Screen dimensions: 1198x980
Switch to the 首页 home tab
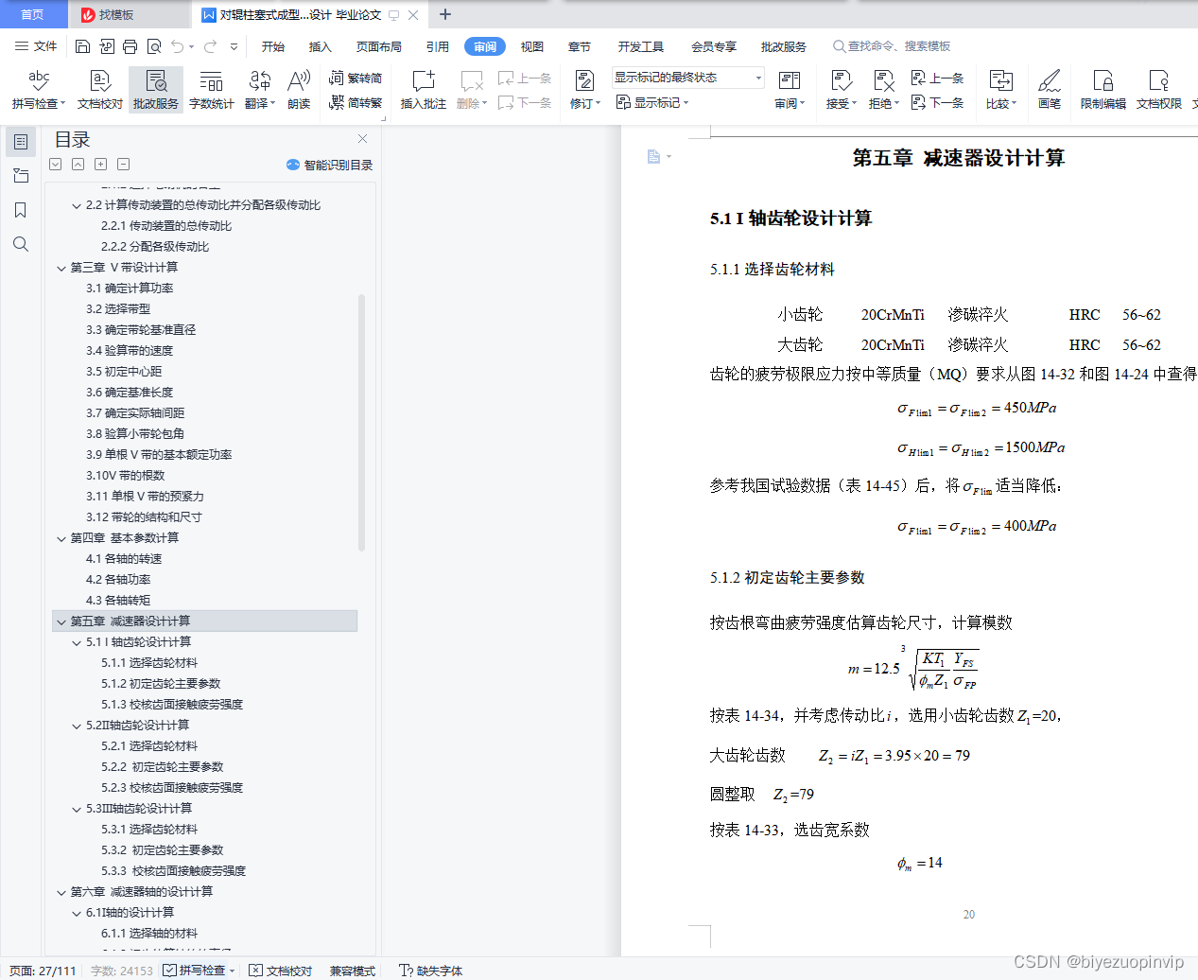(33, 14)
